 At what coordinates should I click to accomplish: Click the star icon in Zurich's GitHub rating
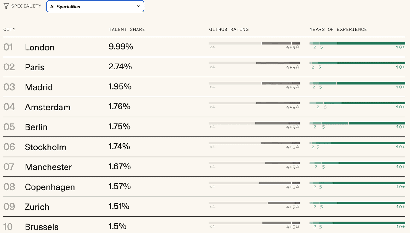297,207
